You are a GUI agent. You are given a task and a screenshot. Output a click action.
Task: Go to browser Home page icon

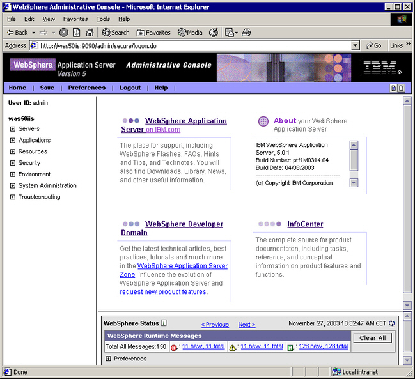tap(90, 33)
